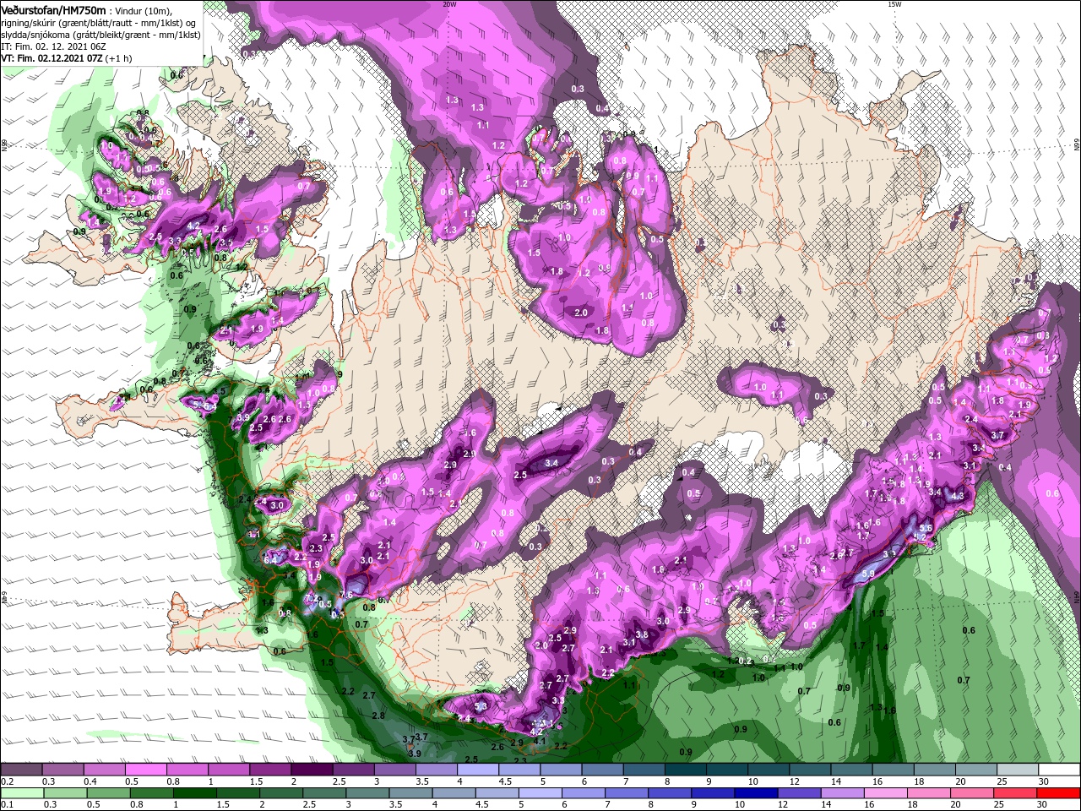
Task: Pick the dark purple swatch labeled 2 in snow scale
Action: pyautogui.click(x=312, y=769)
